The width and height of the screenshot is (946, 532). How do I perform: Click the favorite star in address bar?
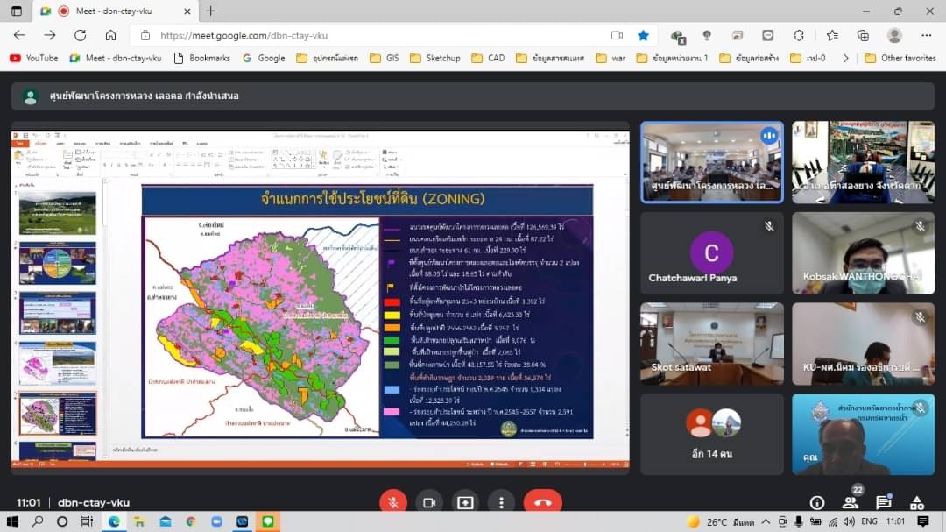pyautogui.click(x=643, y=35)
